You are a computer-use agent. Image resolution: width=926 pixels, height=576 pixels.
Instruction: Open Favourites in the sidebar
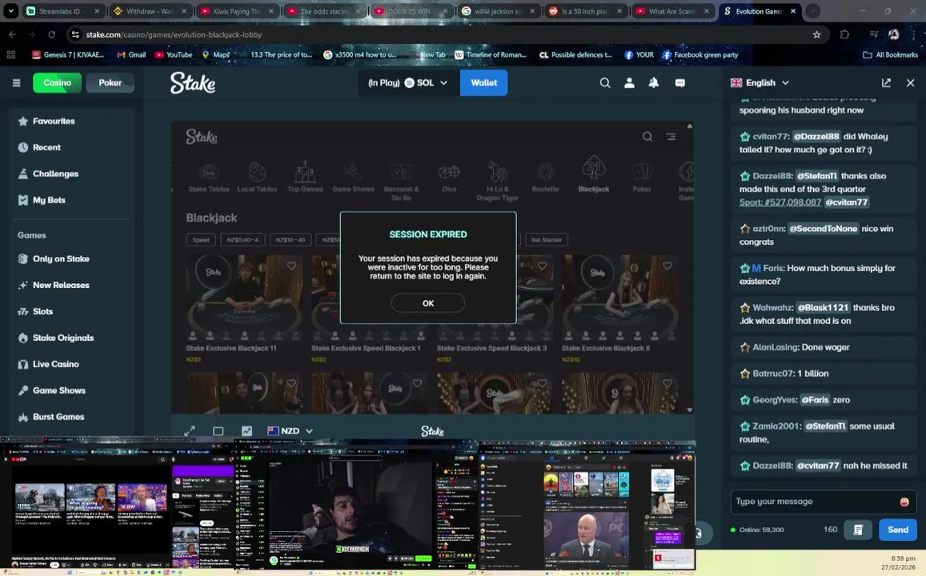point(71,121)
